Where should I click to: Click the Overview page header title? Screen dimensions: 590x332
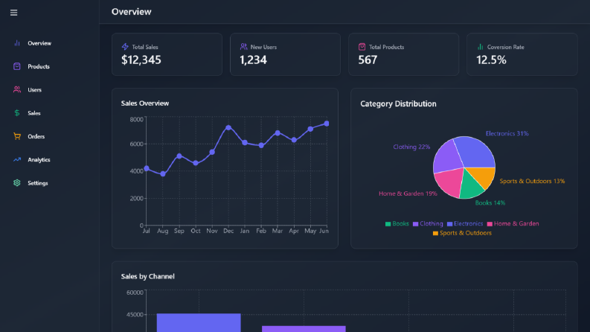(x=132, y=12)
